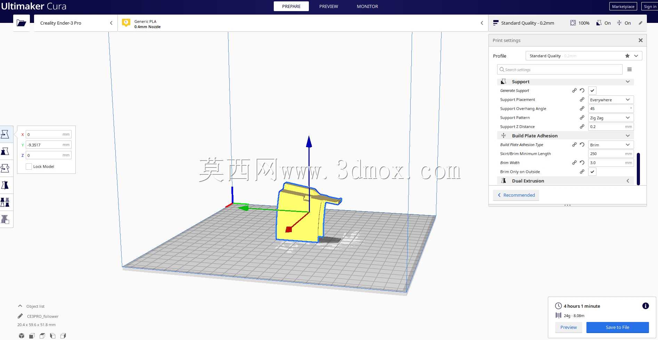The height and width of the screenshot is (340, 658).
Task: Enable the Lock Model checkbox
Action: pos(29,167)
